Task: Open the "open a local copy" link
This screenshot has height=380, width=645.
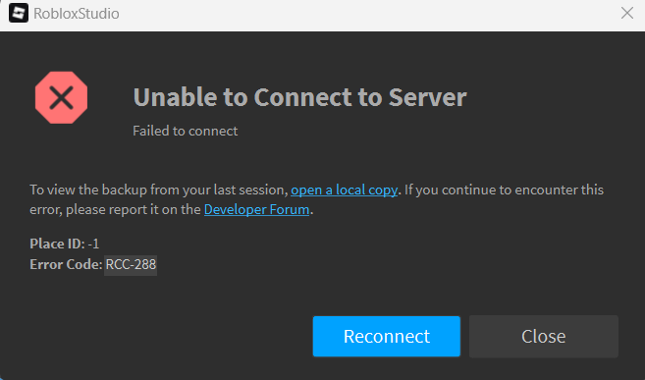Action: point(344,190)
